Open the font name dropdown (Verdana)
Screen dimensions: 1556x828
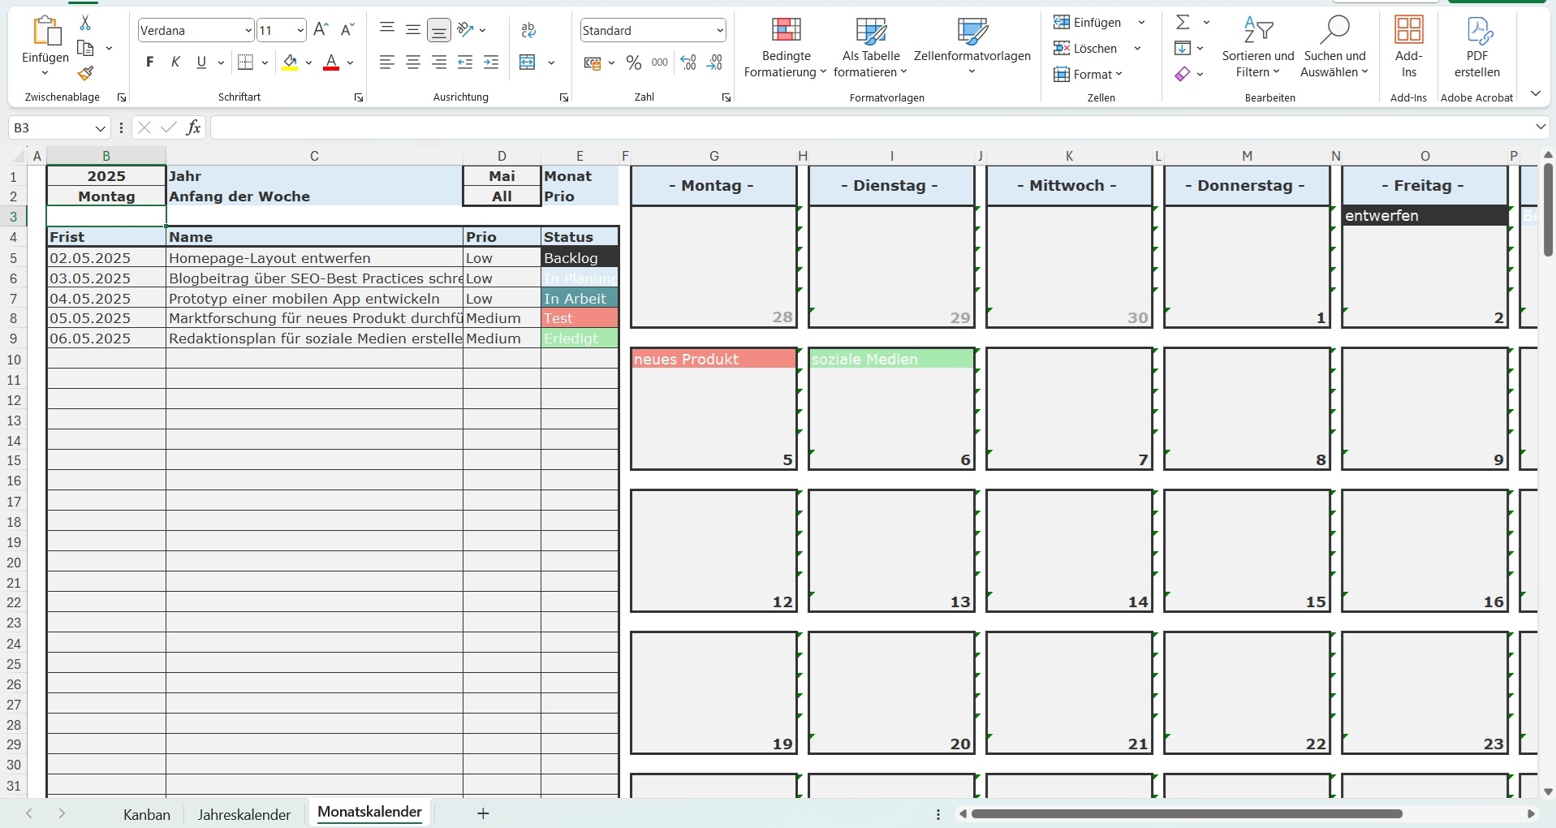pyautogui.click(x=248, y=31)
